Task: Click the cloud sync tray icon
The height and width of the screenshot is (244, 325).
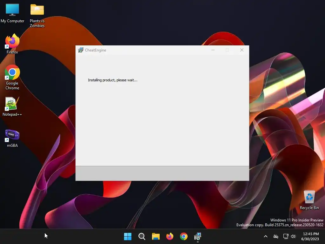Action: [x=276, y=236]
